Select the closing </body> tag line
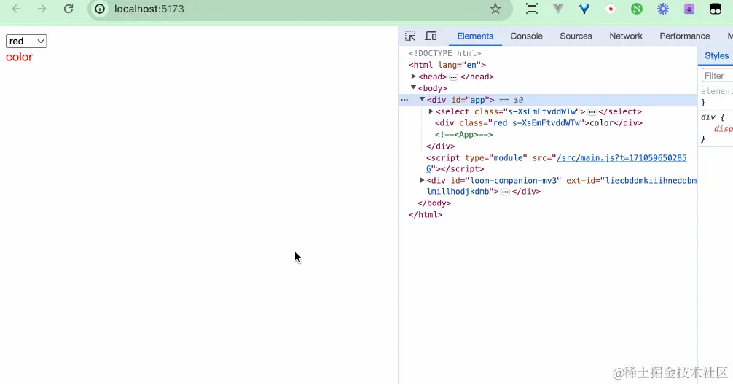Viewport: 733px width, 384px height. click(434, 203)
